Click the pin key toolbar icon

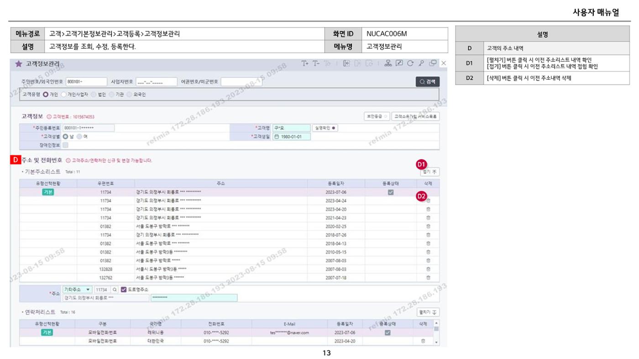[421, 63]
